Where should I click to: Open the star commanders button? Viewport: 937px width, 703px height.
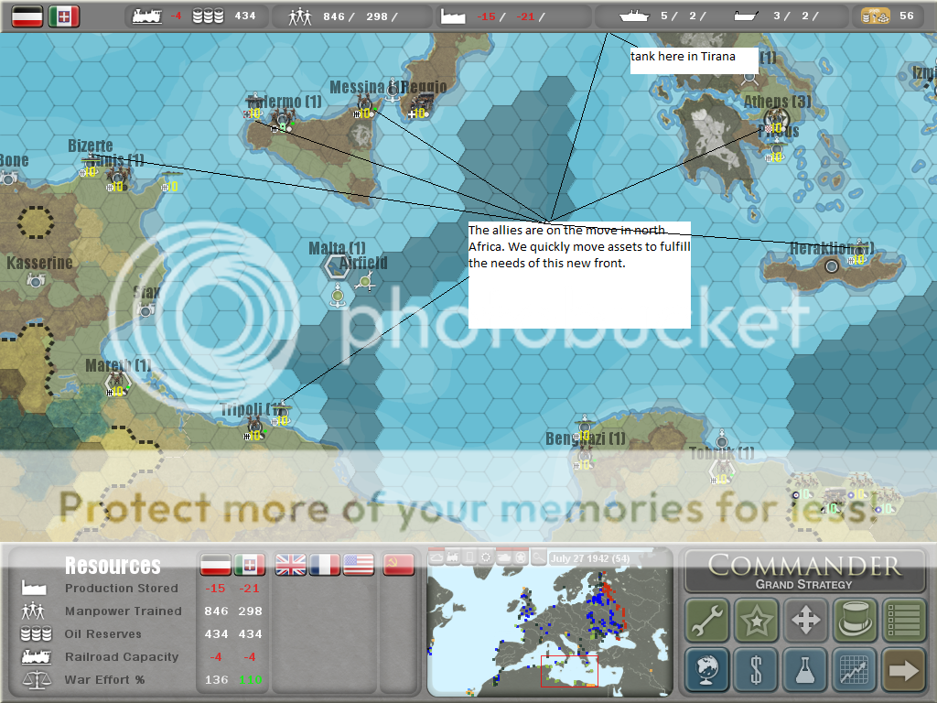(x=756, y=621)
